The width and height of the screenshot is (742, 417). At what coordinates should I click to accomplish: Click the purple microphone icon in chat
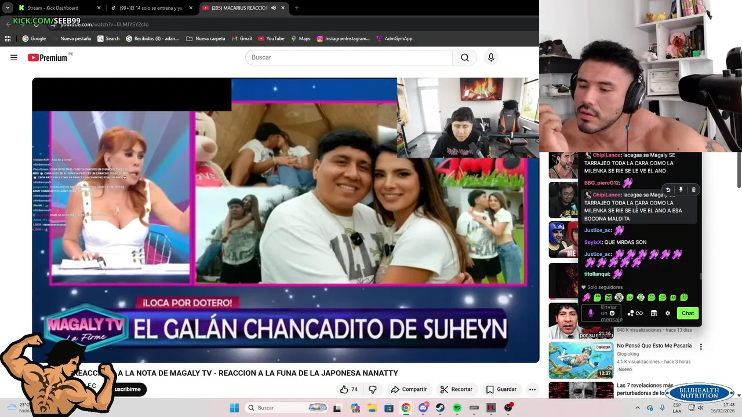coord(590,313)
